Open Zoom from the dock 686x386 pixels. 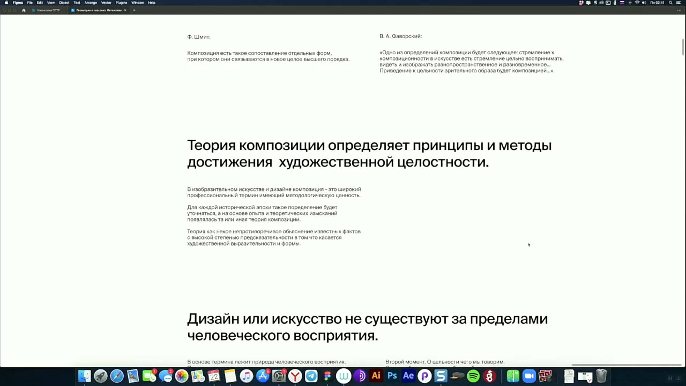pyautogui.click(x=529, y=376)
